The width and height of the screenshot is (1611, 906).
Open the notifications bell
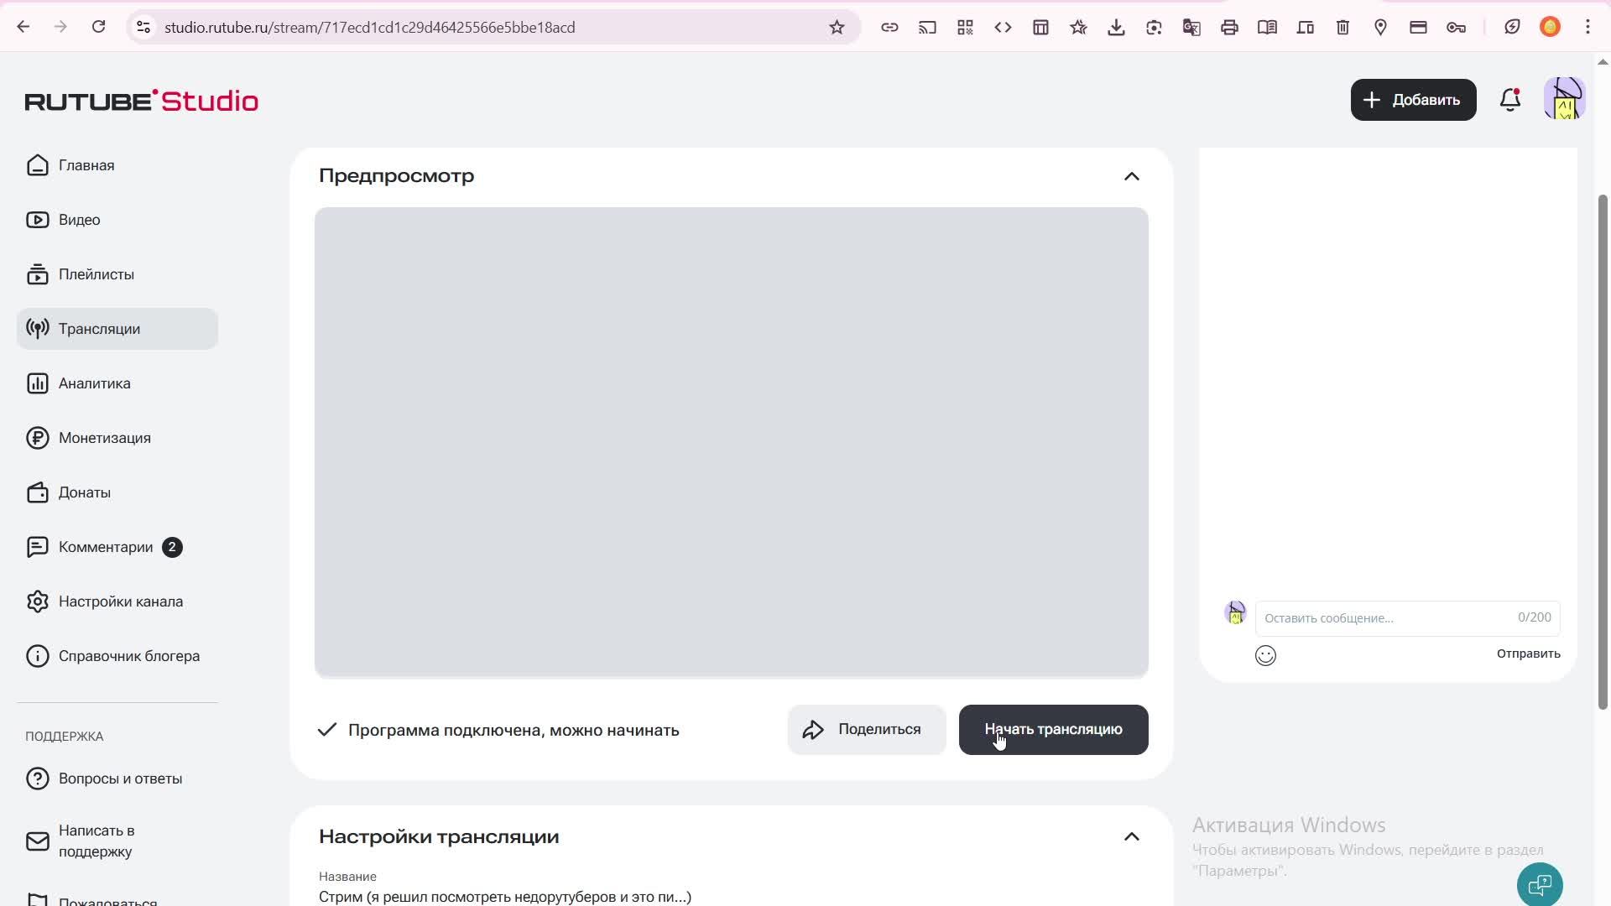point(1510,99)
